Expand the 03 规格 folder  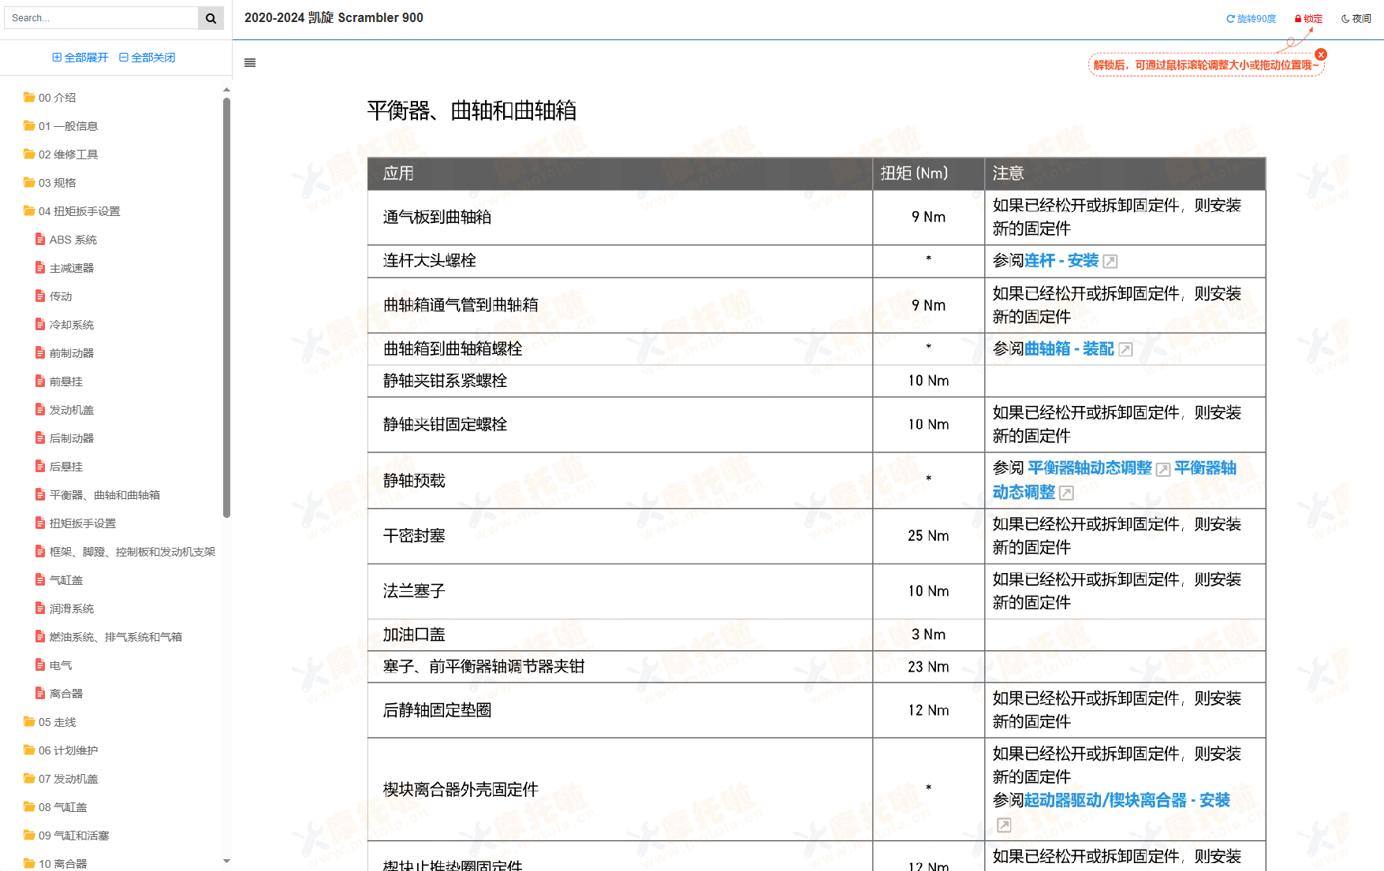(x=50, y=183)
